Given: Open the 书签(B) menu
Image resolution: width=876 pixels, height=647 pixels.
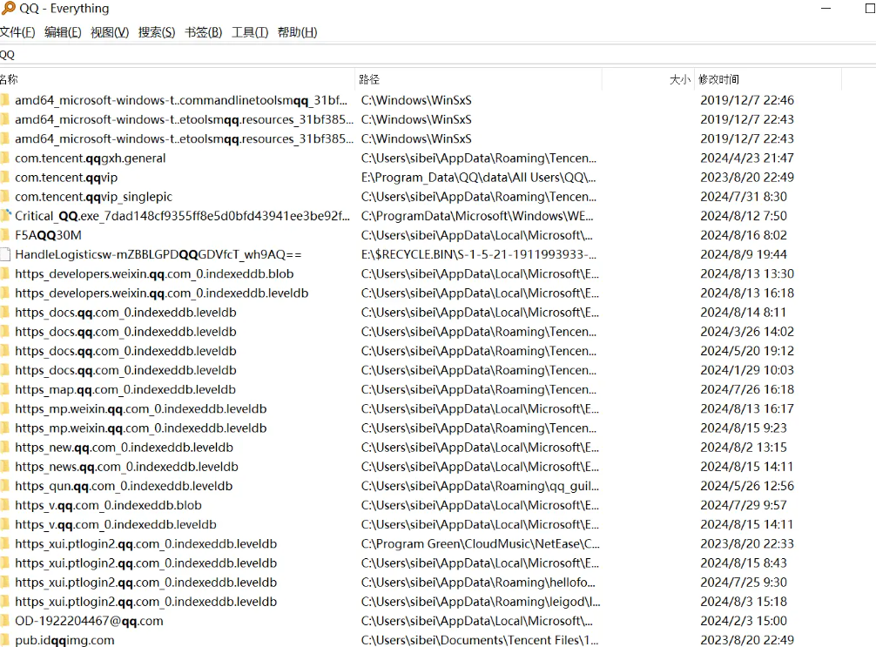Looking at the screenshot, I should click(x=204, y=32).
